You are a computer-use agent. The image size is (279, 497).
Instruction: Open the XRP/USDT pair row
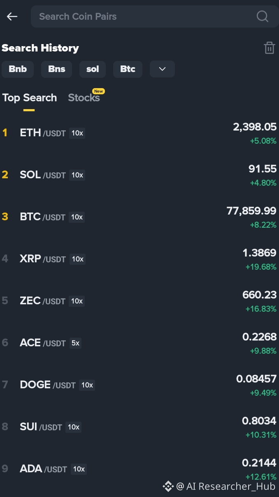pyautogui.click(x=139, y=259)
